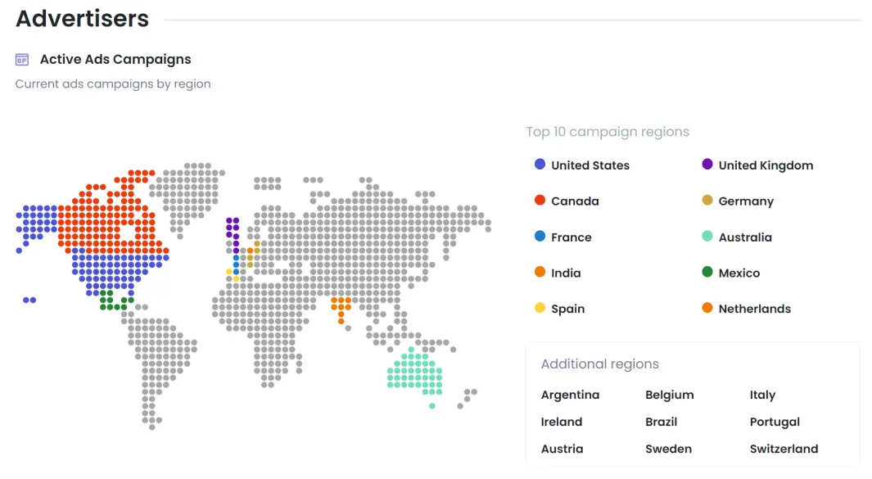This screenshot has height=479, width=872.
Task: Click the France blue legend dot
Action: [x=540, y=236]
